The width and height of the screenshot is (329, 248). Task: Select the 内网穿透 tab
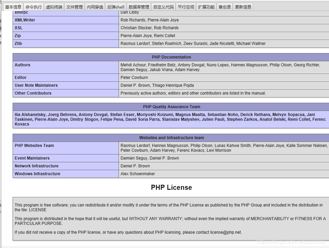(x=95, y=7)
